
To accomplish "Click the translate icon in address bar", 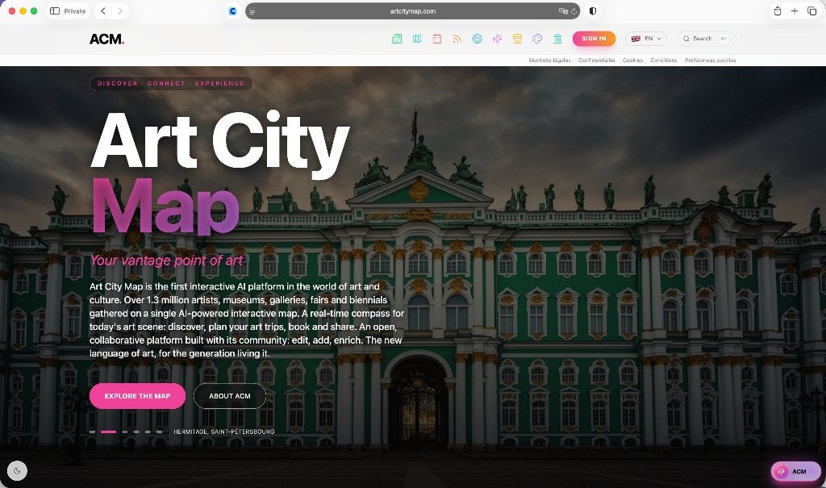I will coord(562,11).
